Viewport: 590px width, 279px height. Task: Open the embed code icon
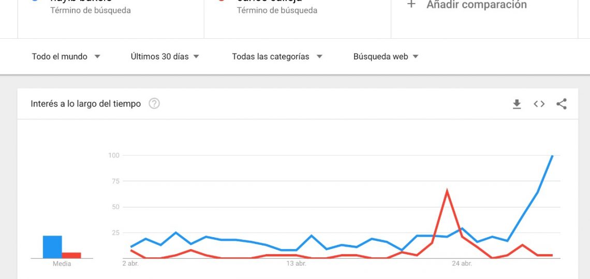tap(539, 104)
